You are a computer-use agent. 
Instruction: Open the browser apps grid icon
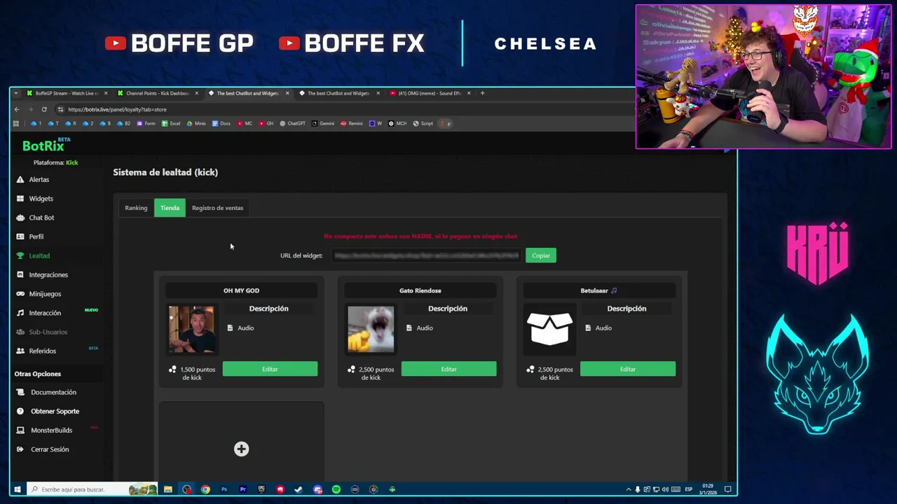click(16, 123)
